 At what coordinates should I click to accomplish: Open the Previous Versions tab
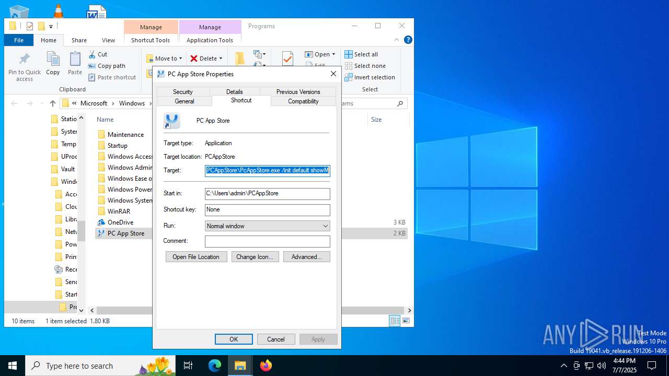click(298, 91)
